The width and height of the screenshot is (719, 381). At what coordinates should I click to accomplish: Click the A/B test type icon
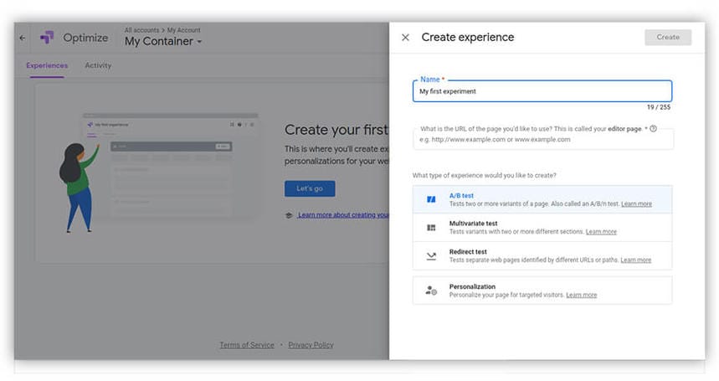[x=431, y=199]
